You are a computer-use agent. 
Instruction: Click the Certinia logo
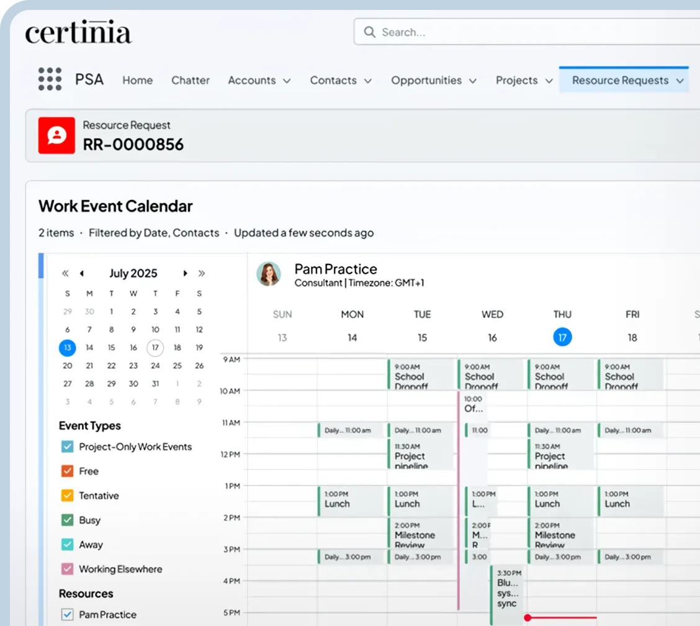pyautogui.click(x=78, y=32)
